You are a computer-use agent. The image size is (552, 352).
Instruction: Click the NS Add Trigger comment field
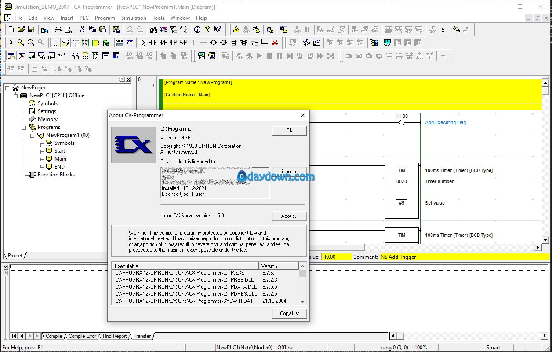464,257
